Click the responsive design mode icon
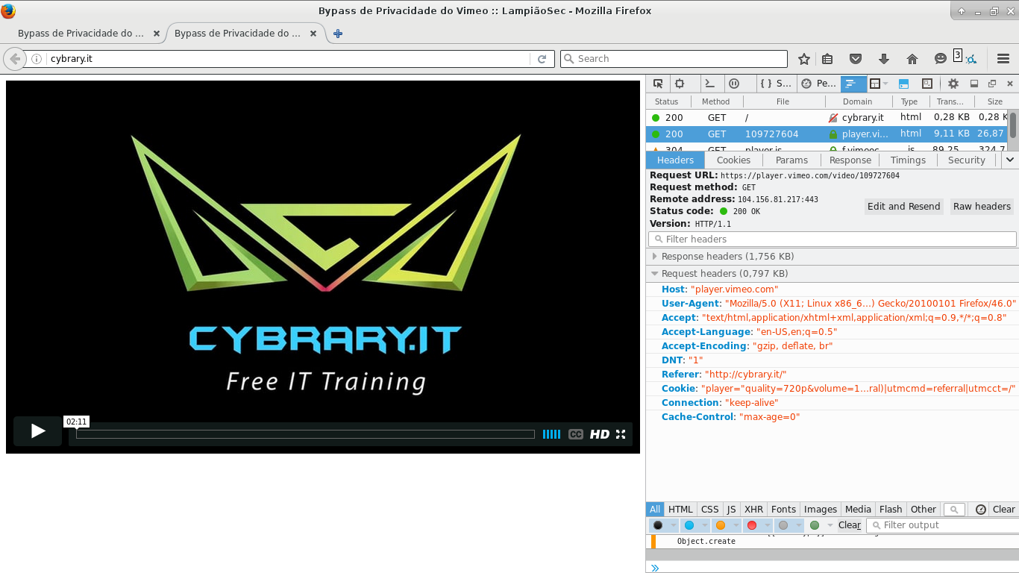This screenshot has height=573, width=1019. pos(927,84)
